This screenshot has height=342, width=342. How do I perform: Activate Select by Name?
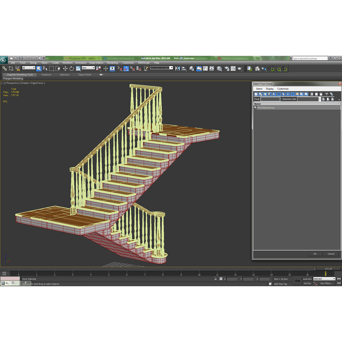[45, 68]
